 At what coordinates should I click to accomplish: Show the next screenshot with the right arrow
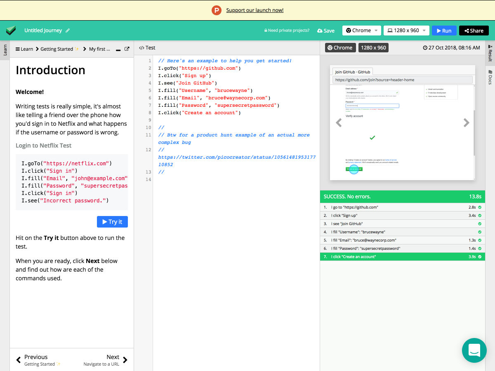point(466,122)
